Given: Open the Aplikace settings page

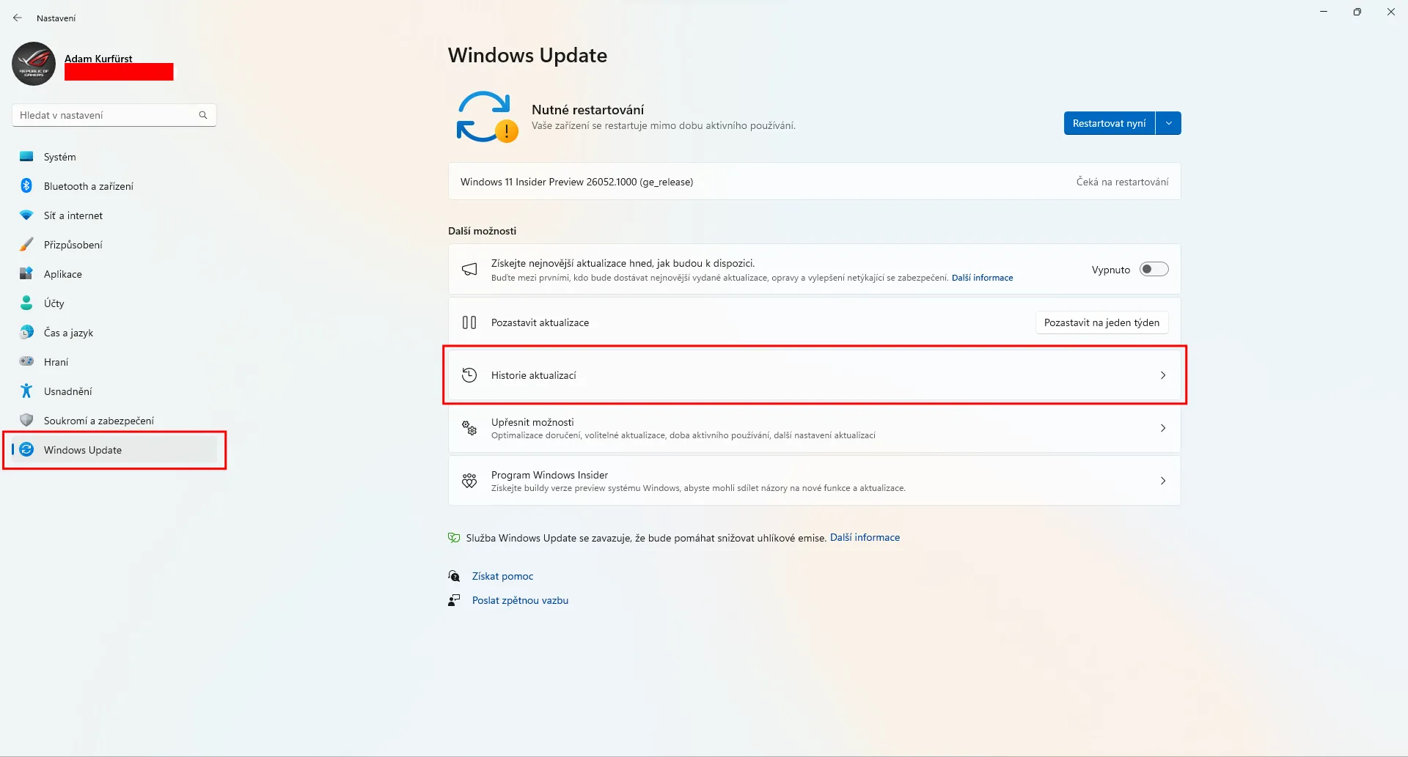Looking at the screenshot, I should pos(114,274).
